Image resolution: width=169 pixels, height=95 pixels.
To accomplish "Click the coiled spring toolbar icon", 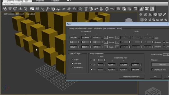I will click(x=37, y=9).
